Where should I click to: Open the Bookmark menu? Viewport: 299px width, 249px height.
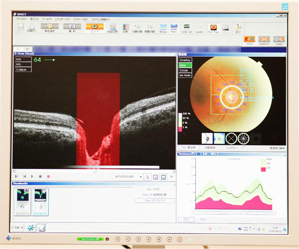point(80,19)
